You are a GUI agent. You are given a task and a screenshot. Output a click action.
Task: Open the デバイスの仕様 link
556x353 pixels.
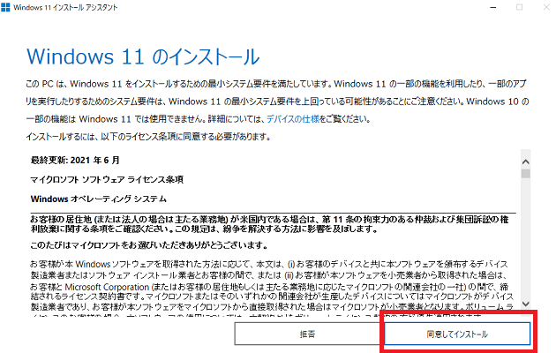click(293, 119)
